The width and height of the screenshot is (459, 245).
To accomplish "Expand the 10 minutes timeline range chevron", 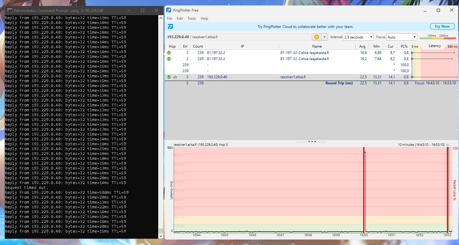I will [x=447, y=145].
